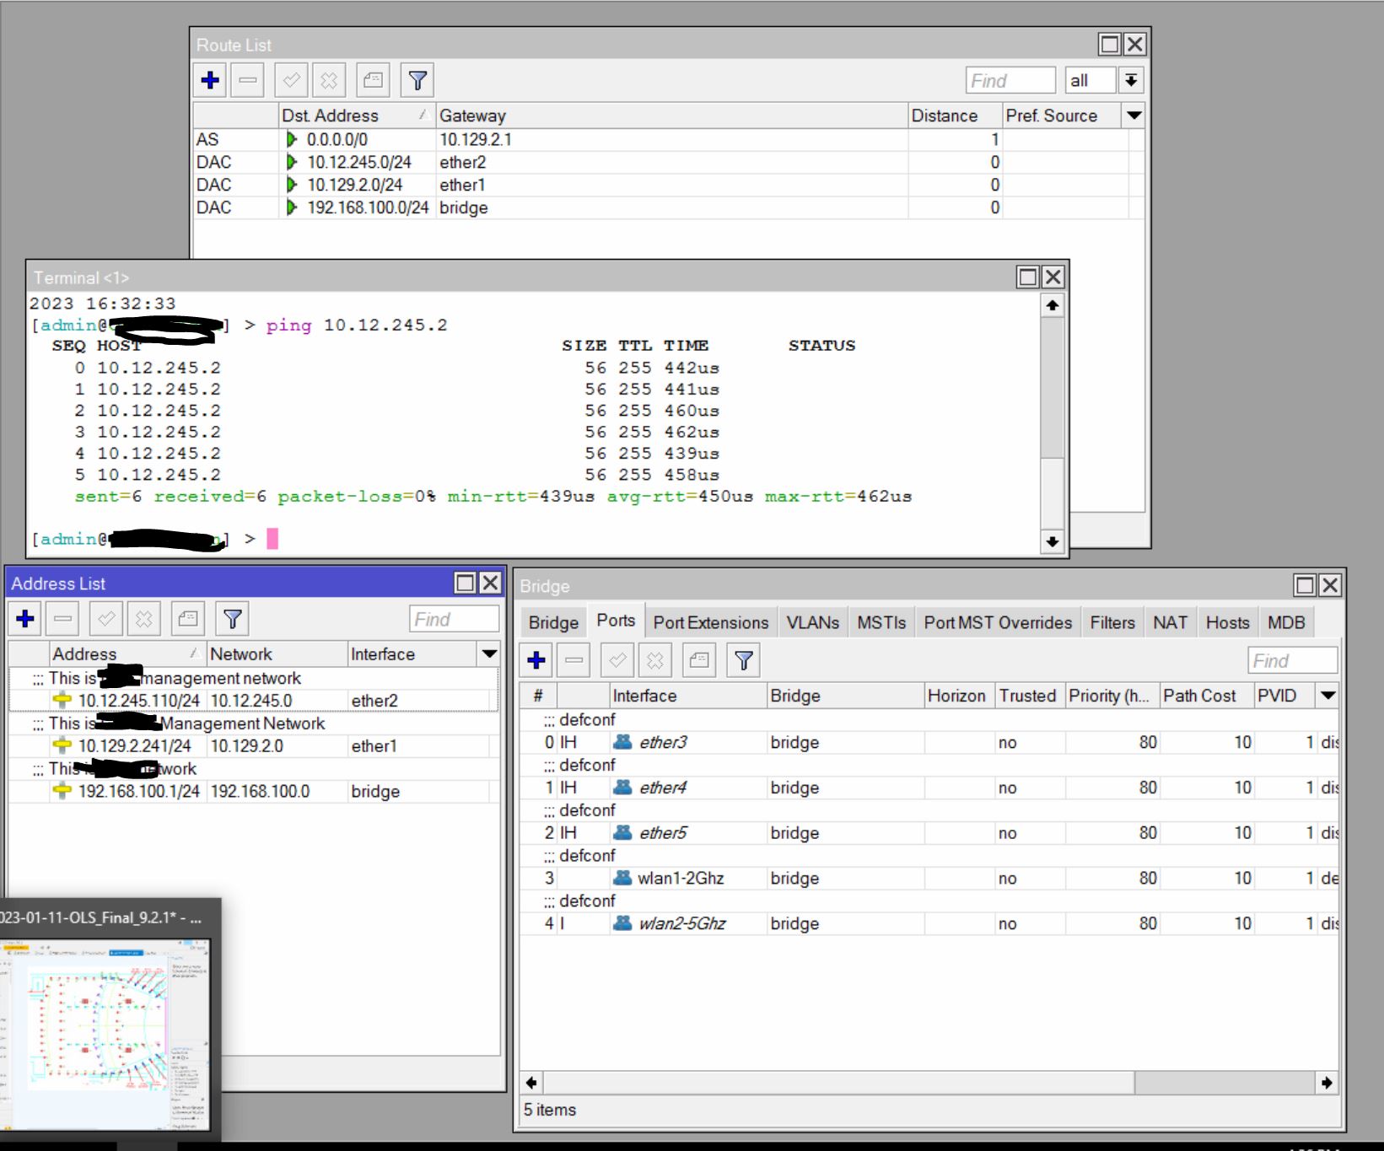Remove the selected address entry

(x=62, y=618)
